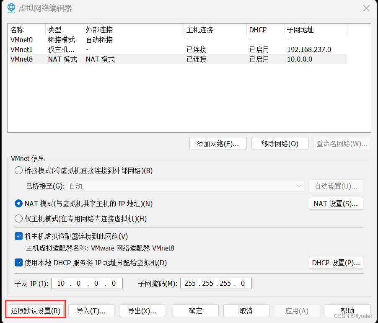Click 导入(T)... button
Image resolution: width=378 pixels, height=323 pixels.
click(91, 311)
